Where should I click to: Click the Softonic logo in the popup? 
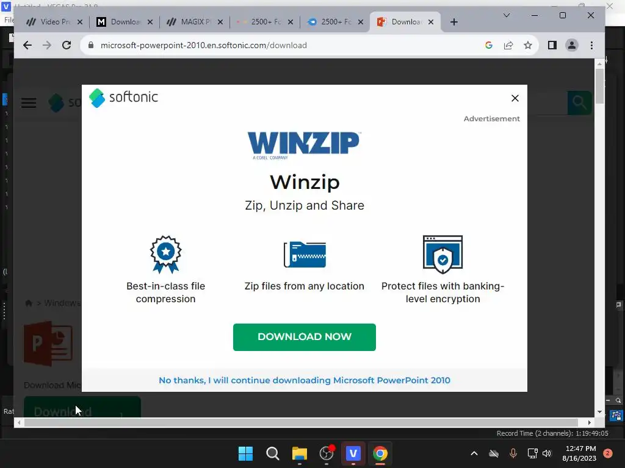point(123,97)
